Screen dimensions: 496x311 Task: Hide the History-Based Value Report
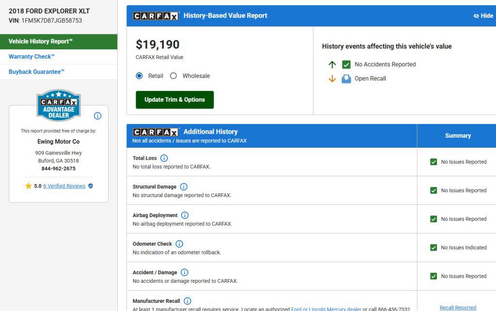[x=483, y=16]
